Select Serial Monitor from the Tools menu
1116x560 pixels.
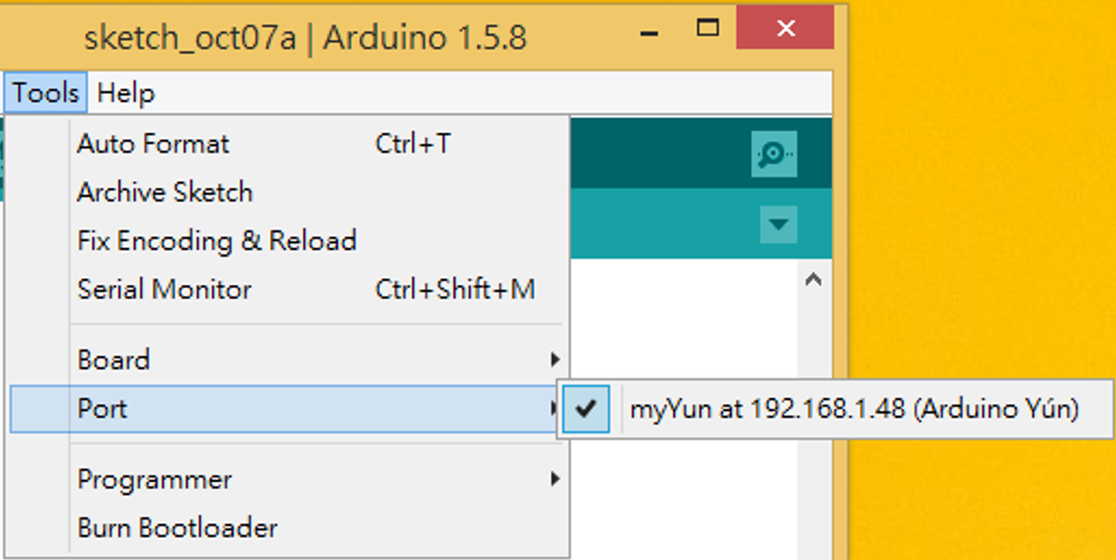point(163,288)
